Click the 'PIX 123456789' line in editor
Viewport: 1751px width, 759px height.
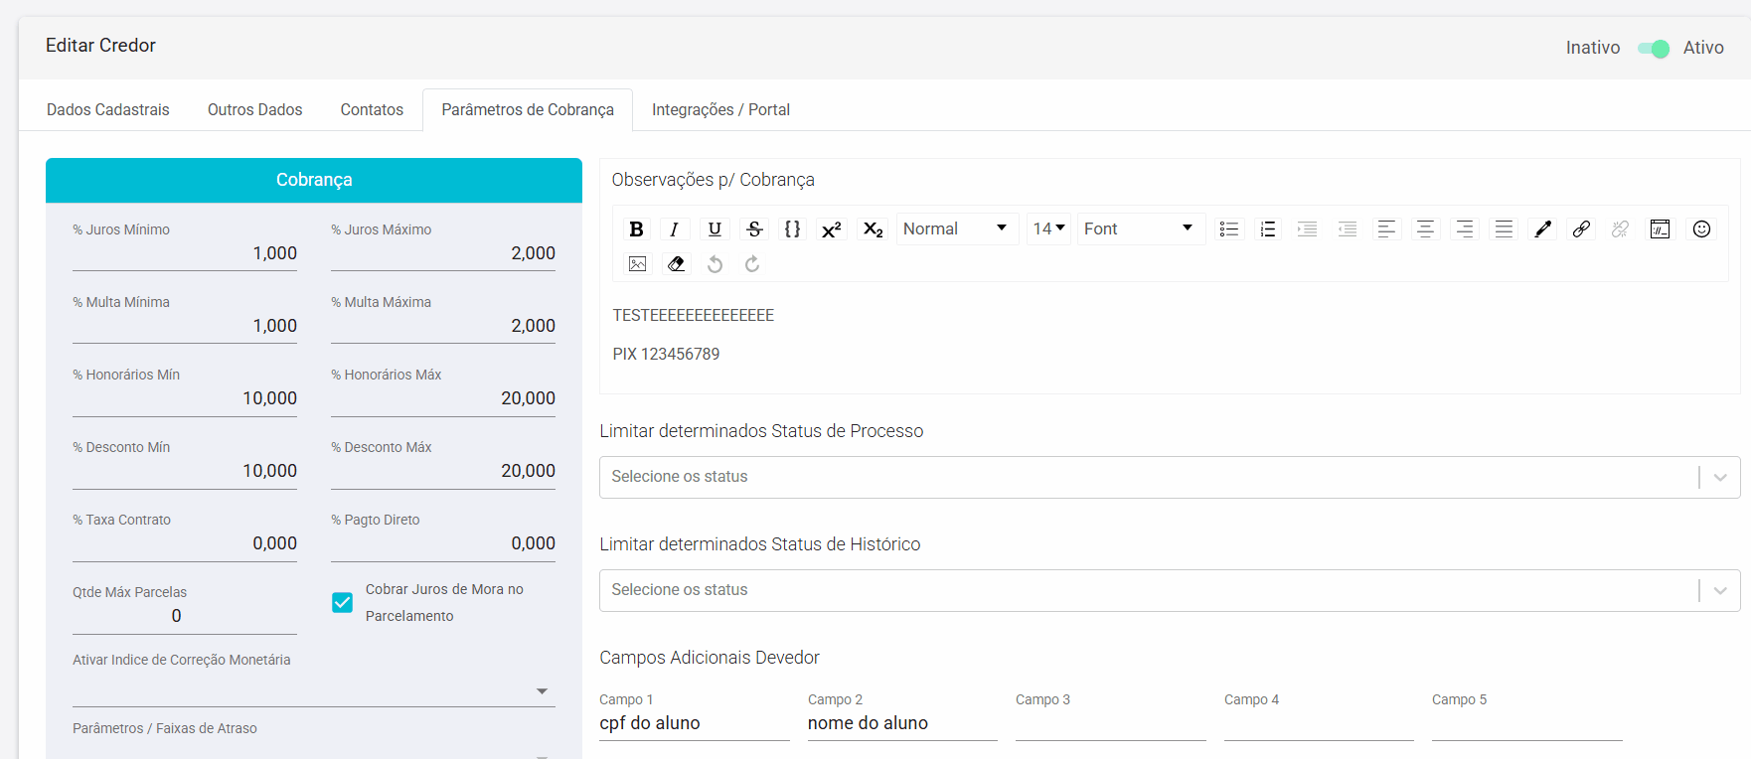666,355
